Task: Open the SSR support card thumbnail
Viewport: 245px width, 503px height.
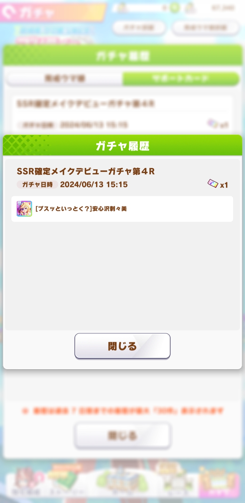Action: [24, 209]
